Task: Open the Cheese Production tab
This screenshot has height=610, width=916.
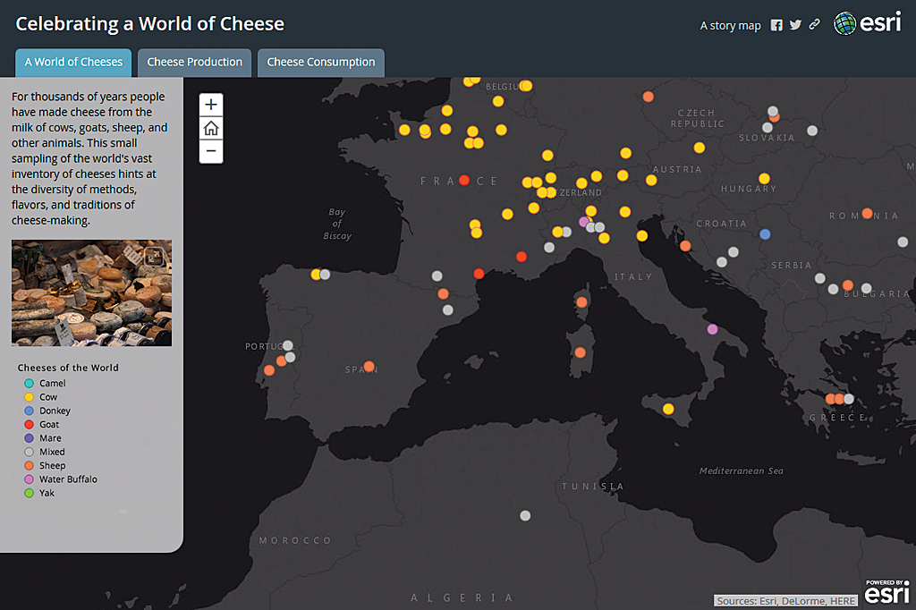Action: [x=194, y=63]
